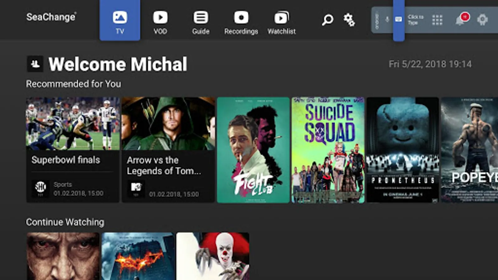Select the Fight Club poster
Image resolution: width=498 pixels, height=280 pixels.
253,150
